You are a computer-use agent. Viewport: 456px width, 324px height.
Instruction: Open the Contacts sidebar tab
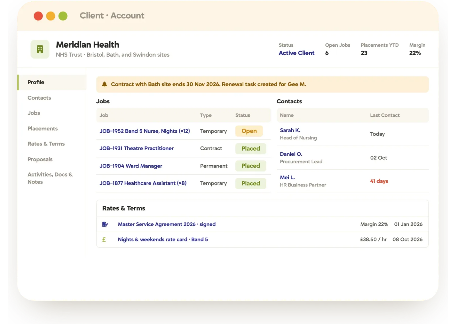coord(39,98)
